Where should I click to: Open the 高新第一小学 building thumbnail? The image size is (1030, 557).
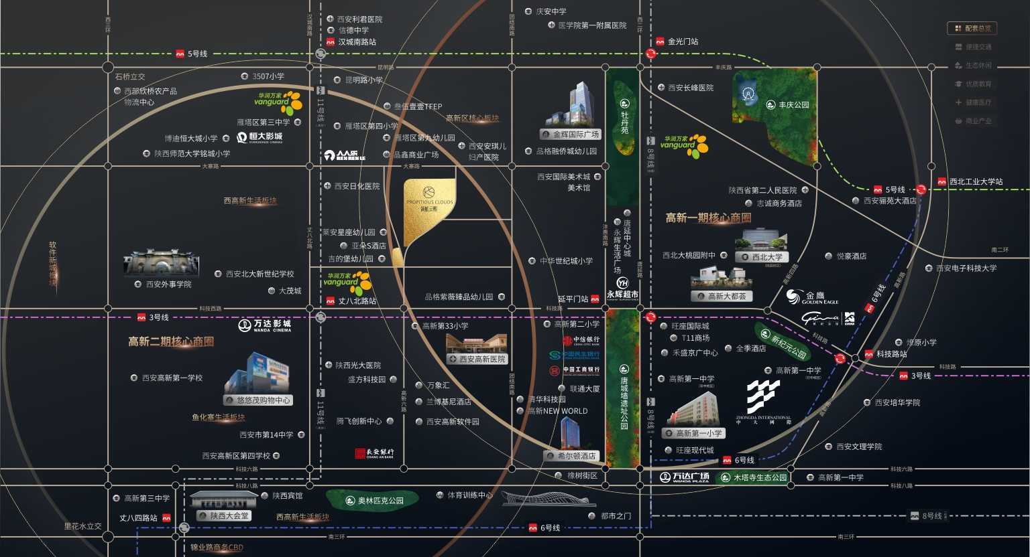(693, 410)
